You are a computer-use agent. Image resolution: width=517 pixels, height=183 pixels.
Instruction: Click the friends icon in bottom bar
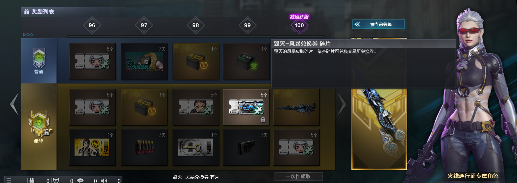(32, 181)
